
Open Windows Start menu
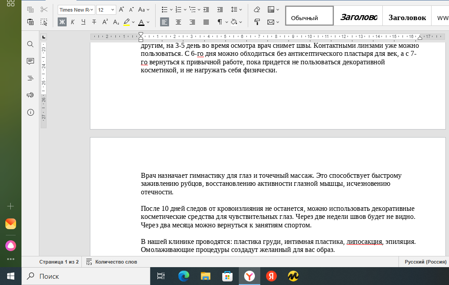coord(11,276)
